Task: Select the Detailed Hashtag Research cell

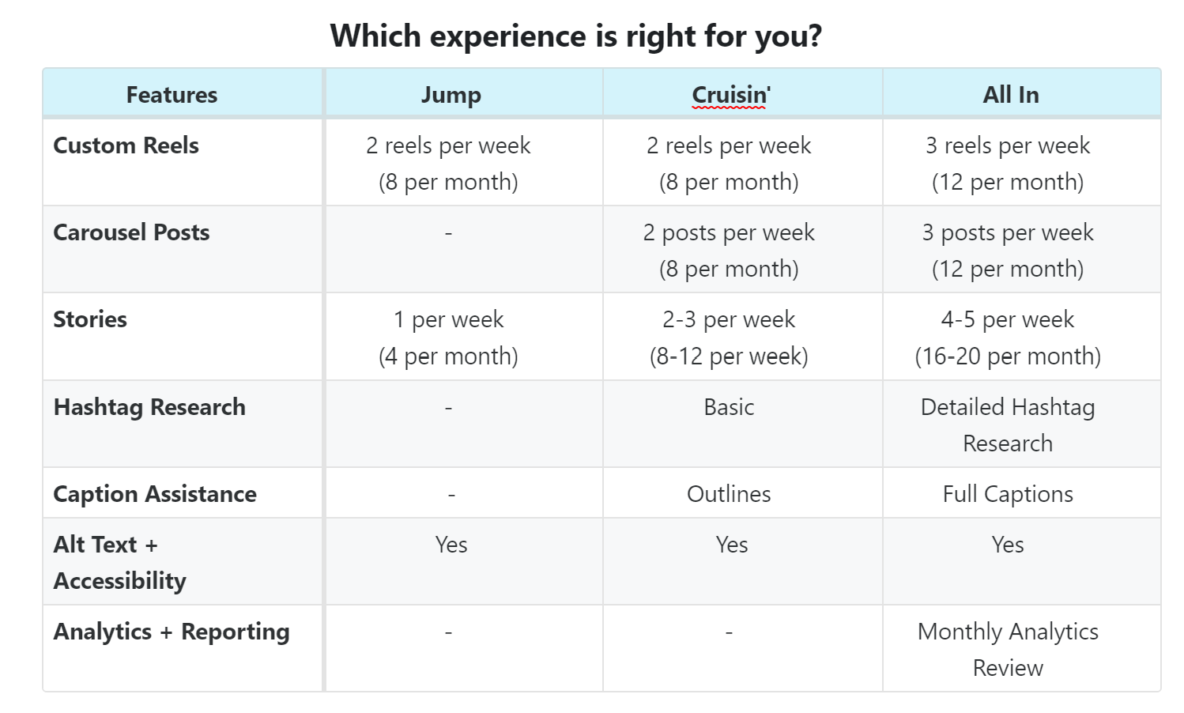Action: (1008, 424)
